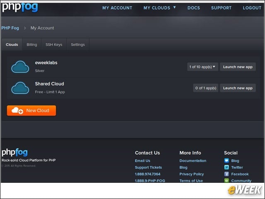Click the More Info heading
Screen dimensions: 265x199
(190, 153)
